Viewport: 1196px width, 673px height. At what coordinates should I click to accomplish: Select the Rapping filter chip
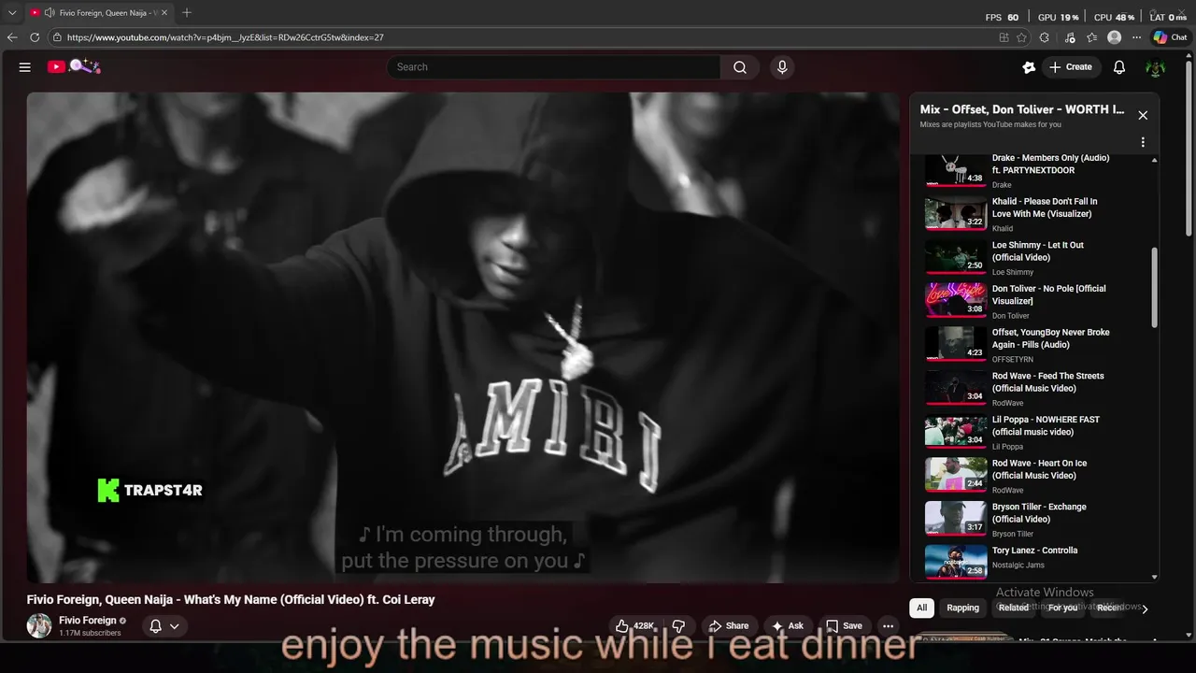962,608
